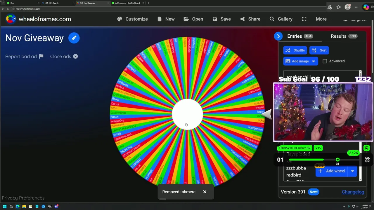The width and height of the screenshot is (374, 210).
Task: Collapse entries panel with the blue chevron
Action: point(278,36)
